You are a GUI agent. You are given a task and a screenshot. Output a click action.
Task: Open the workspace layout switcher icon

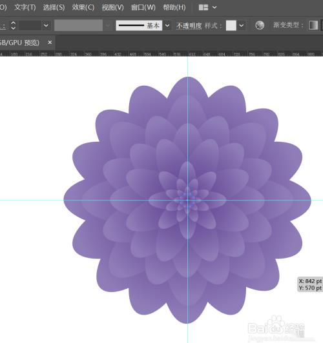pyautogui.click(x=203, y=8)
